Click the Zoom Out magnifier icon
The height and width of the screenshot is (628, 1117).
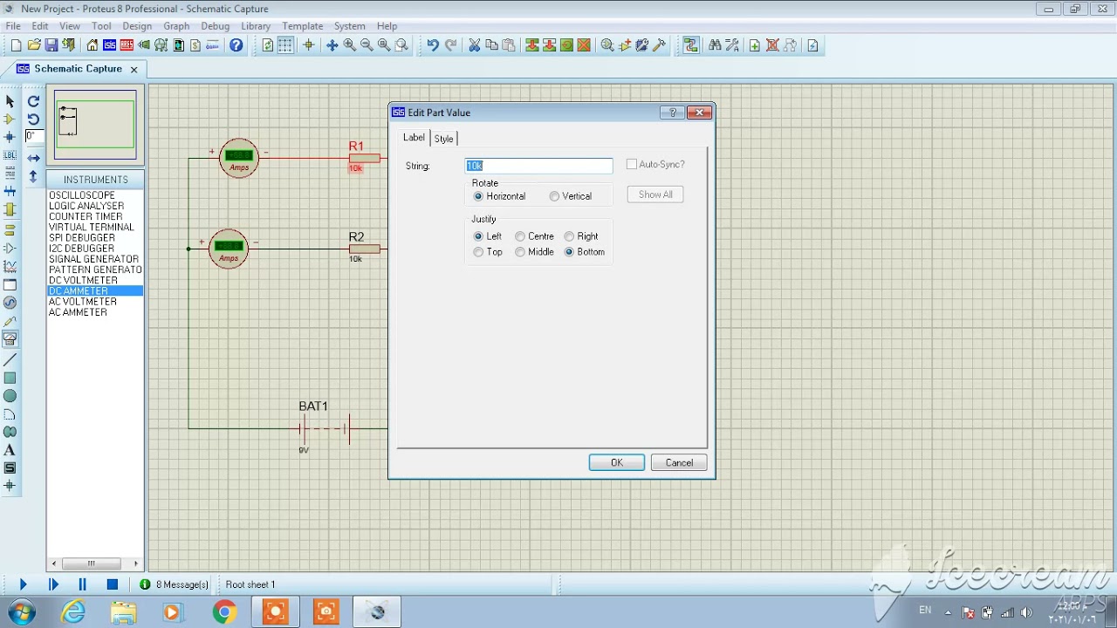point(367,45)
